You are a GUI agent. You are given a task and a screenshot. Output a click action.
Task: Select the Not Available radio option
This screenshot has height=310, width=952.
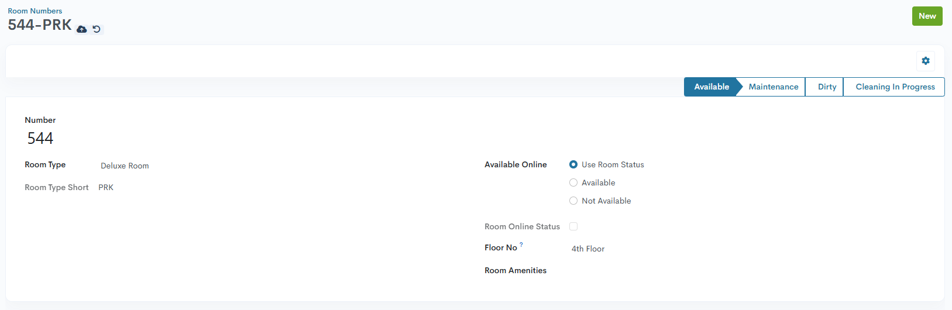573,201
